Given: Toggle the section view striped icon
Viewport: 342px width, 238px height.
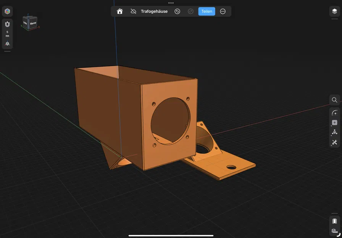Looking at the screenshot, I should pyautogui.click(x=334, y=221).
